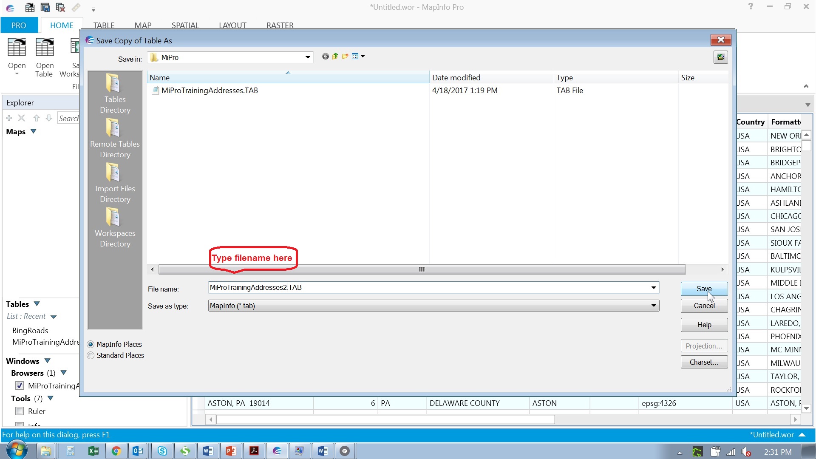Switch to the SPATIAL ribbon tab
The height and width of the screenshot is (459, 816).
[x=185, y=25]
